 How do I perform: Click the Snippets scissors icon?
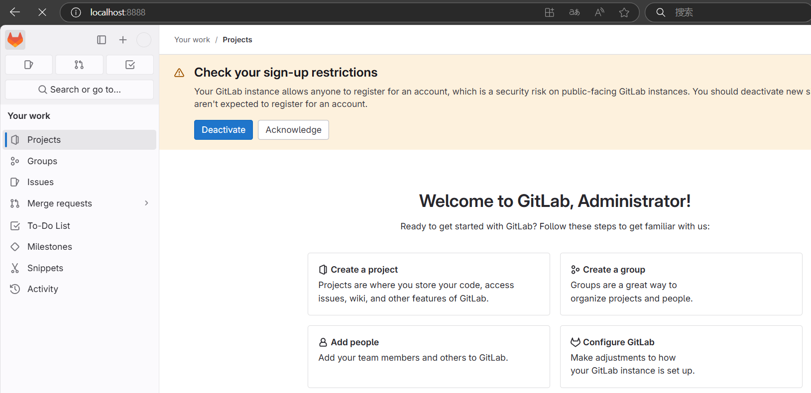click(15, 268)
